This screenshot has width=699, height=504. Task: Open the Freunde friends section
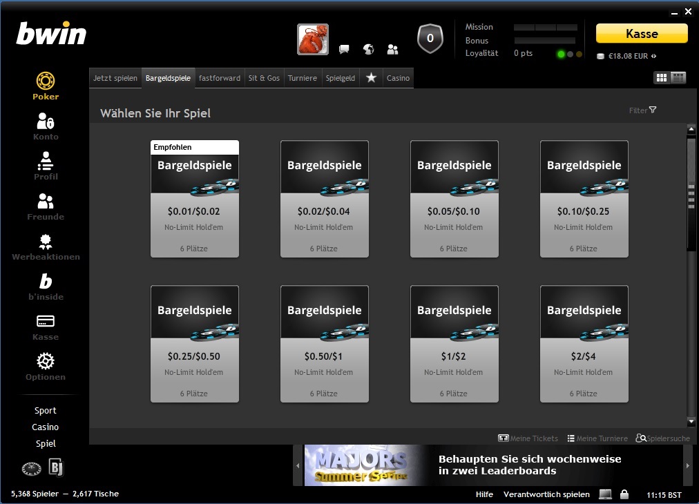(46, 206)
